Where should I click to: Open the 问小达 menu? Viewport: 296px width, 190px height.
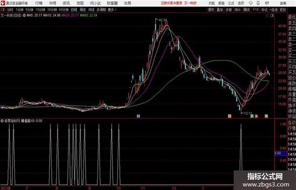pyautogui.click(x=95, y=3)
